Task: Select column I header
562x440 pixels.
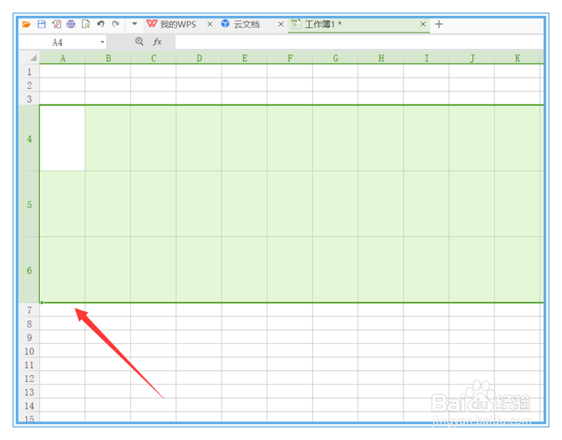Action: (x=427, y=58)
